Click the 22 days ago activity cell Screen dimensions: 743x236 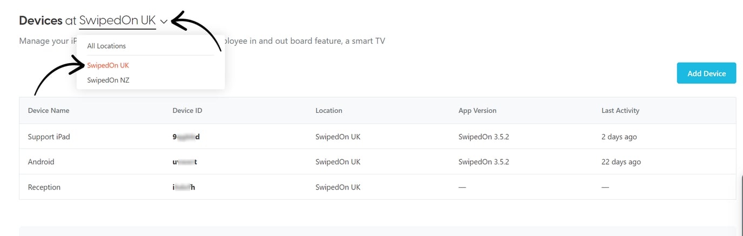coord(621,161)
